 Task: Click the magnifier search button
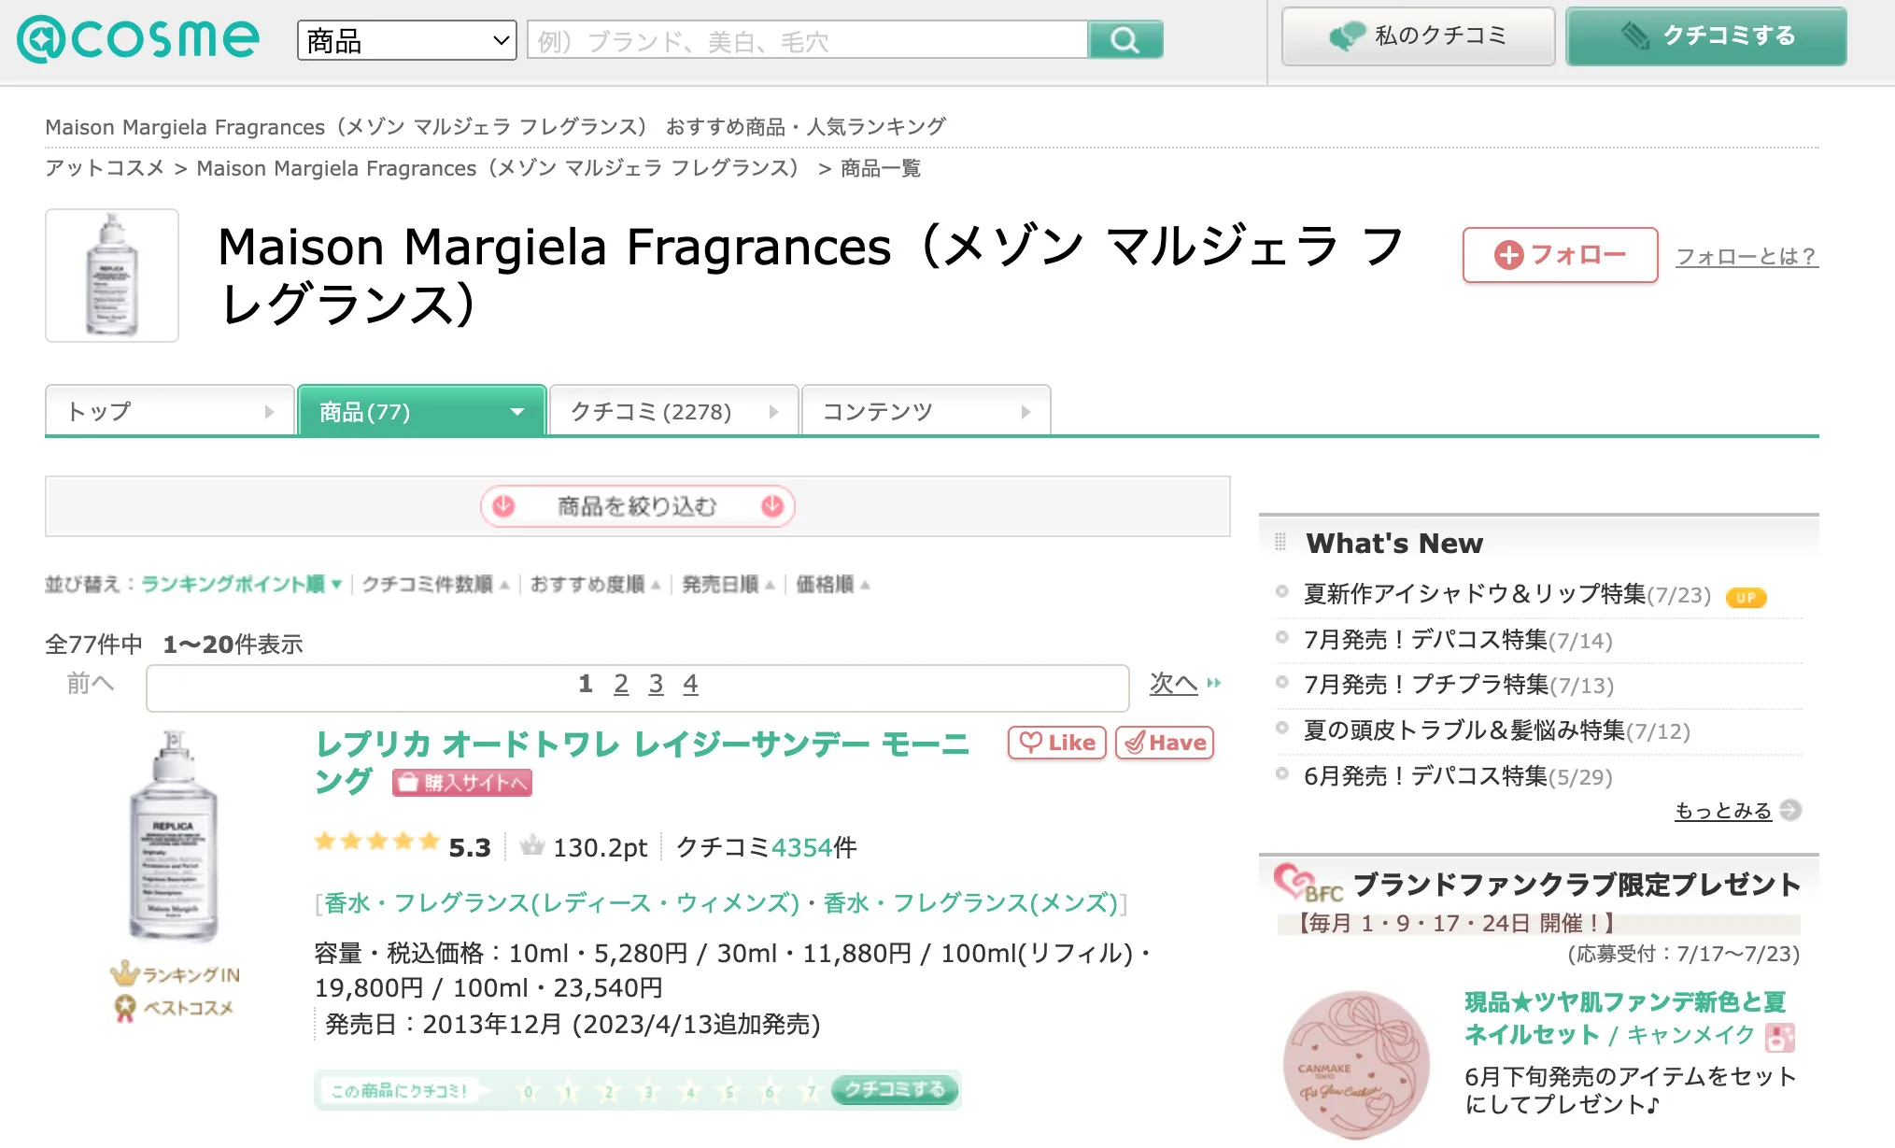(x=1125, y=40)
